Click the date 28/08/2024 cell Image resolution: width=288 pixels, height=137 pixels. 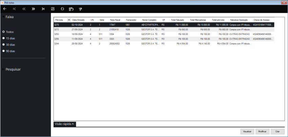tap(77, 44)
